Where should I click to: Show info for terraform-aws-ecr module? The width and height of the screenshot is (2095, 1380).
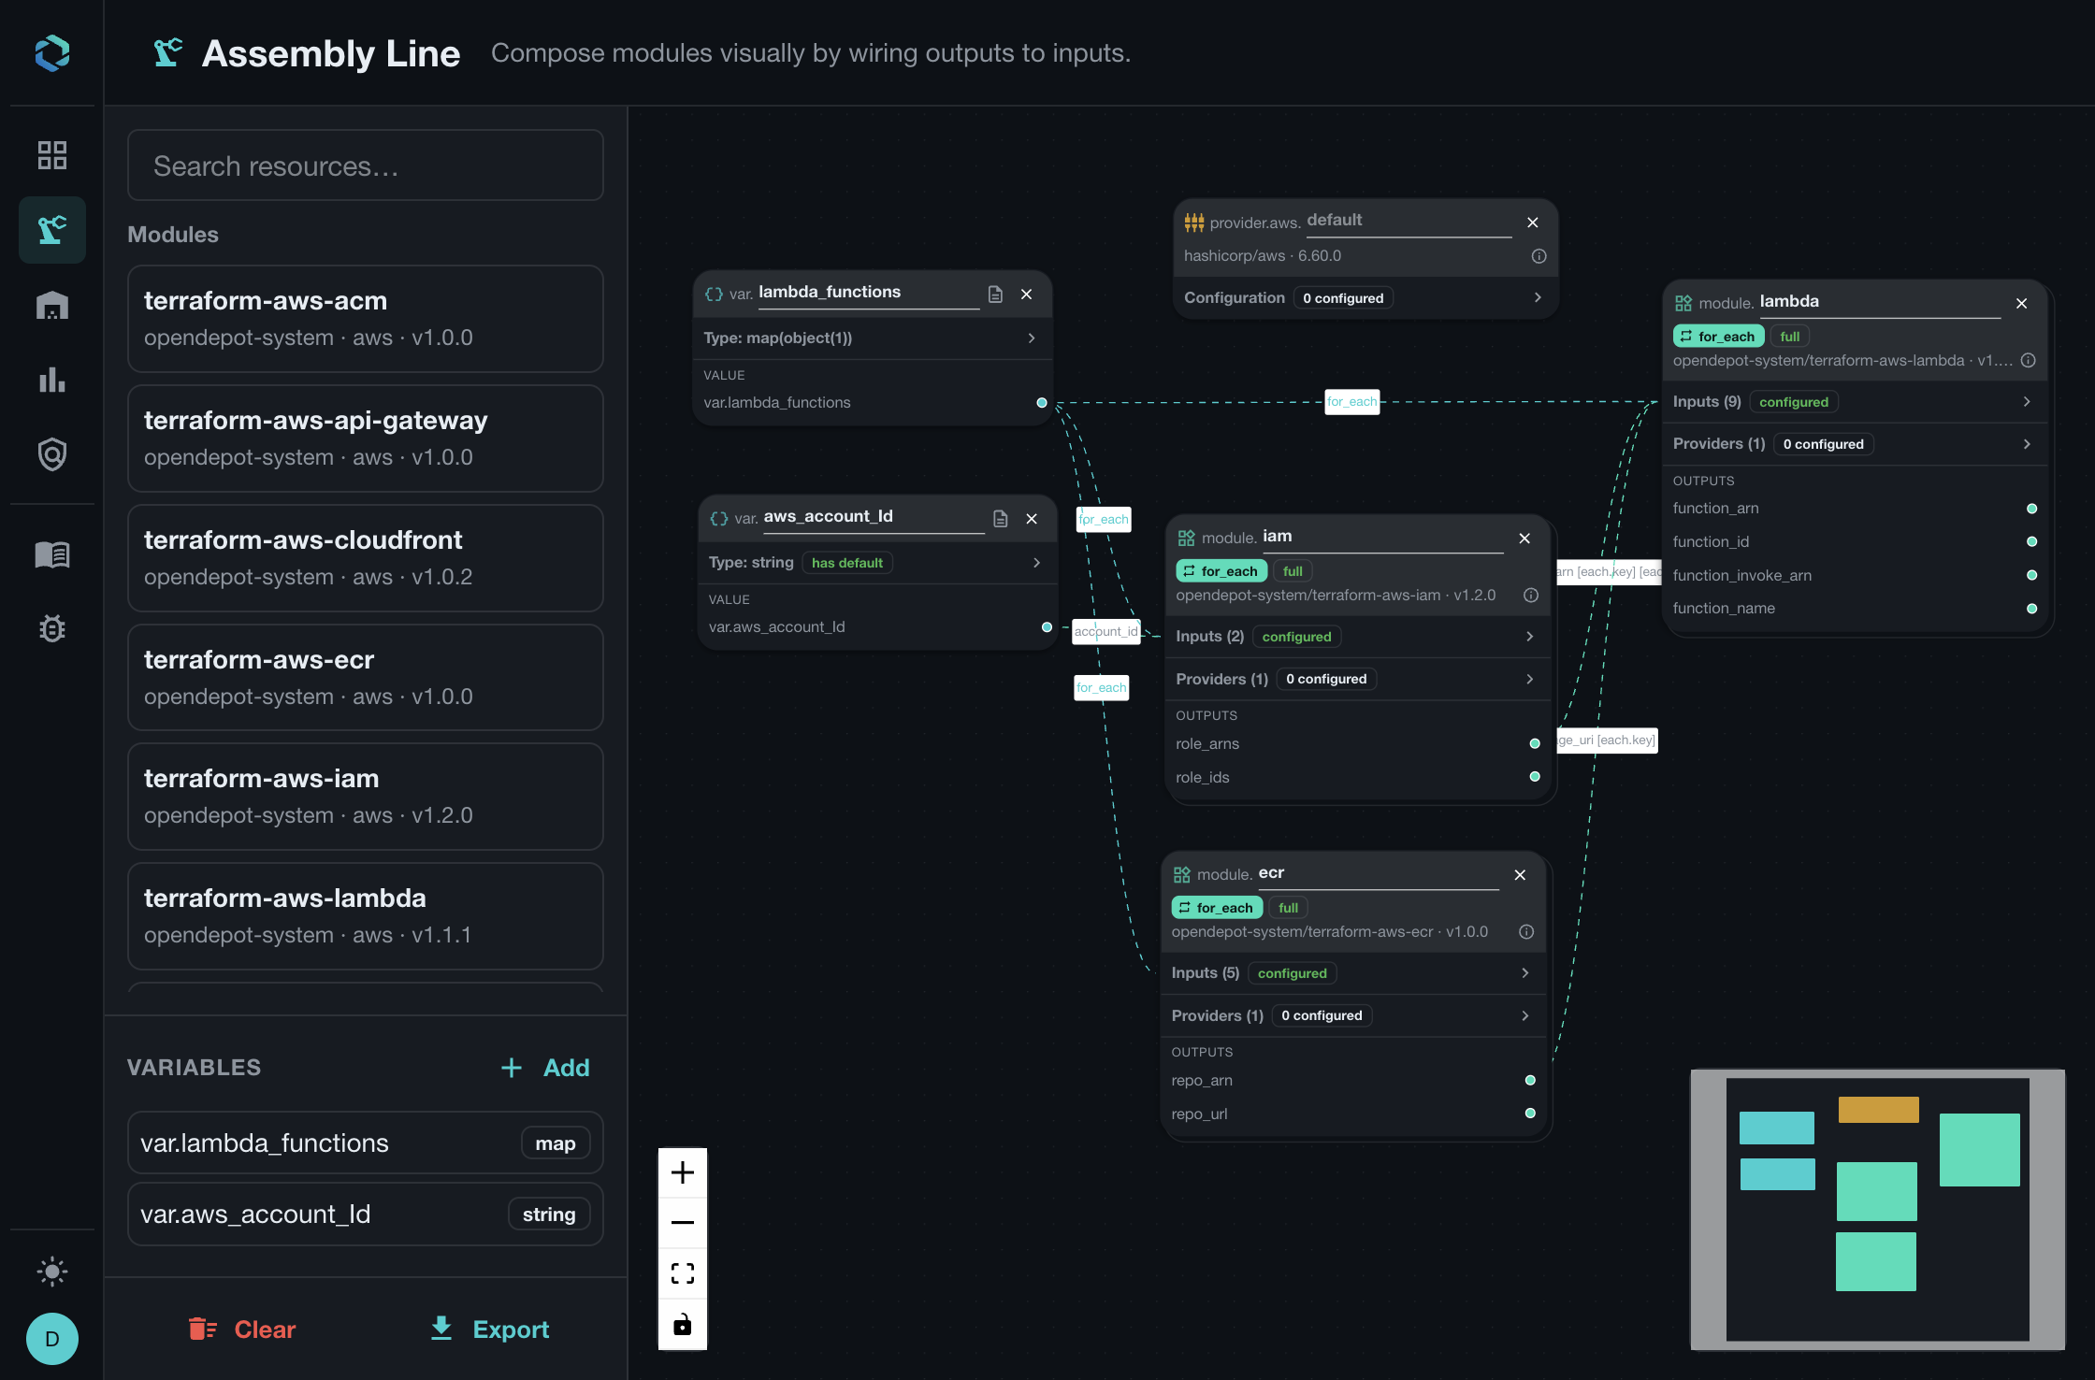(x=1526, y=932)
